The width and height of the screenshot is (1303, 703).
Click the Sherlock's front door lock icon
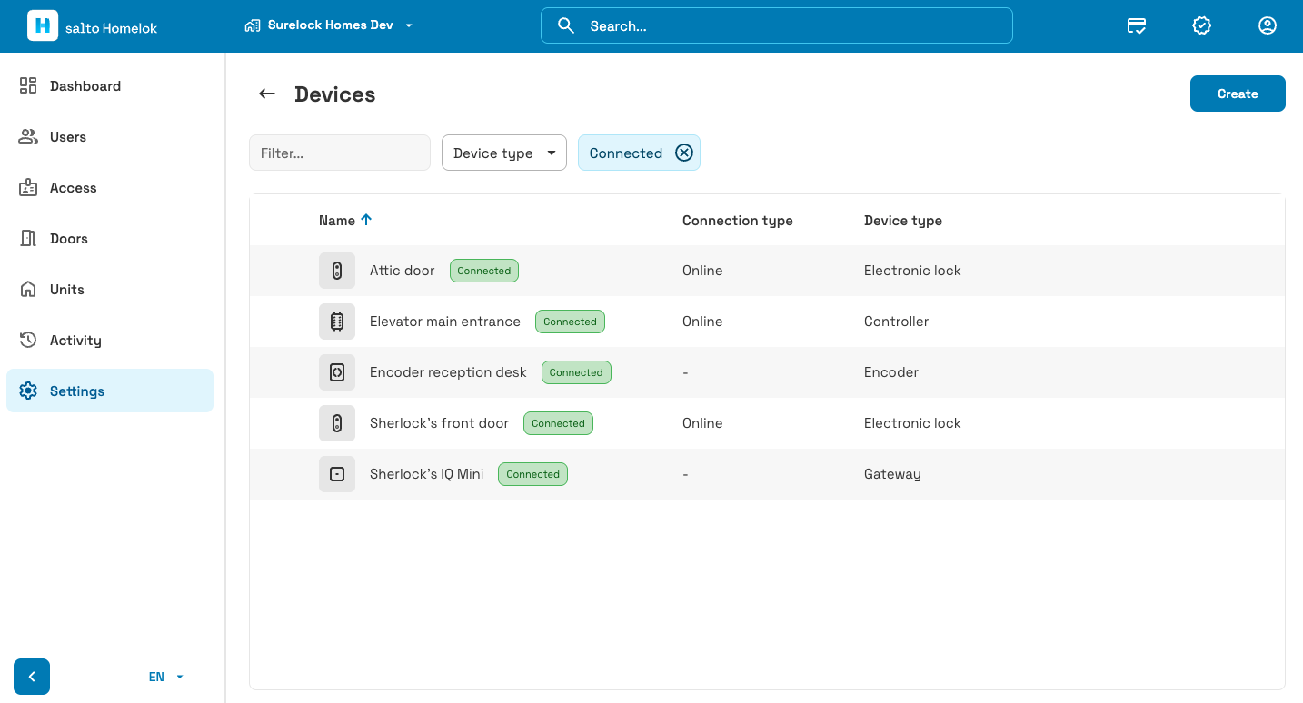coord(337,423)
